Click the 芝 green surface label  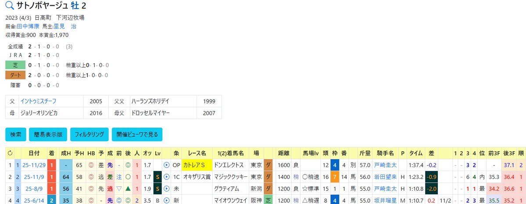click(x=15, y=65)
